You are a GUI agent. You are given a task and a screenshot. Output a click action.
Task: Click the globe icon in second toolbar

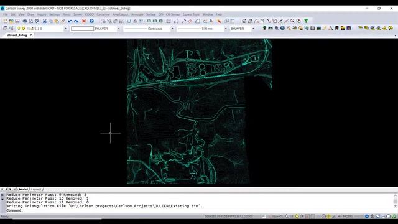[x=282, y=28]
